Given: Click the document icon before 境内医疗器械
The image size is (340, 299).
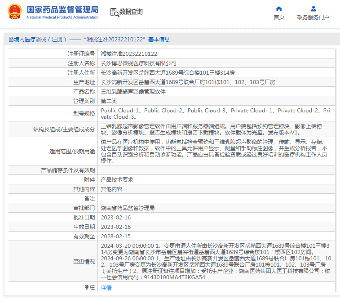Looking at the screenshot, I should pyautogui.click(x=11, y=39).
